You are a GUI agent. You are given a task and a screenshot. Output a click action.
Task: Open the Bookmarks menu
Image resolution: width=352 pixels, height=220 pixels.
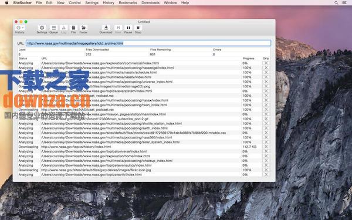[x=128, y=3]
